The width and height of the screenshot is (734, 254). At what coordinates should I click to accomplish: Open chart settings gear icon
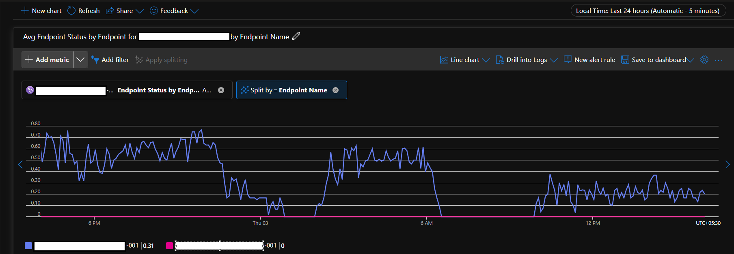[x=704, y=60]
